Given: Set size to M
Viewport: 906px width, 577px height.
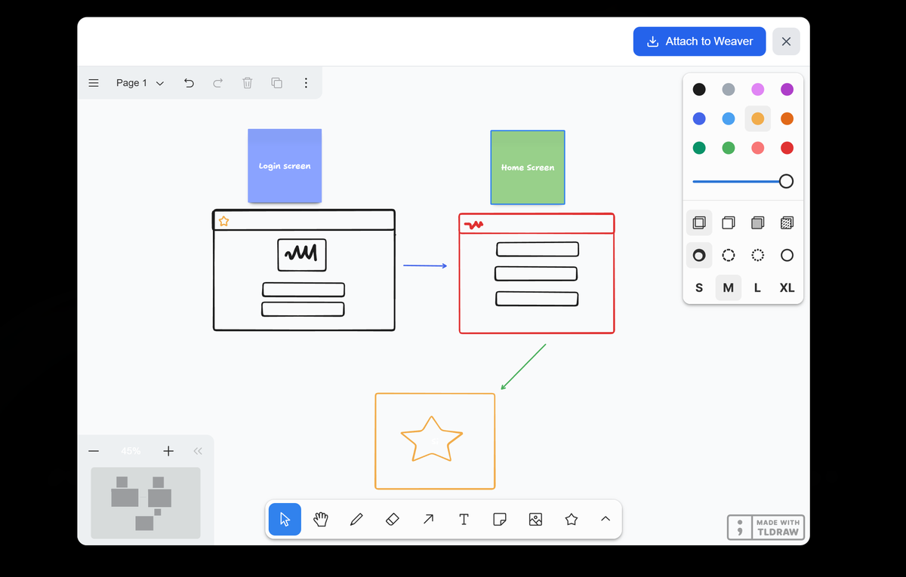Looking at the screenshot, I should click(x=729, y=287).
